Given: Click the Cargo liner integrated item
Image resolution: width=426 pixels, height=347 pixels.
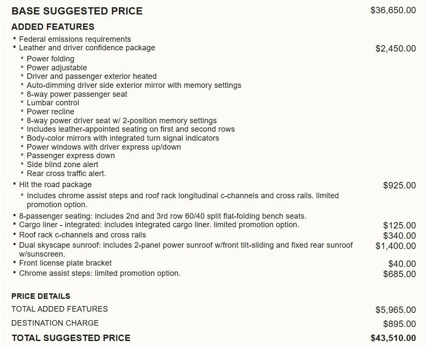Looking at the screenshot, I should [x=159, y=225].
